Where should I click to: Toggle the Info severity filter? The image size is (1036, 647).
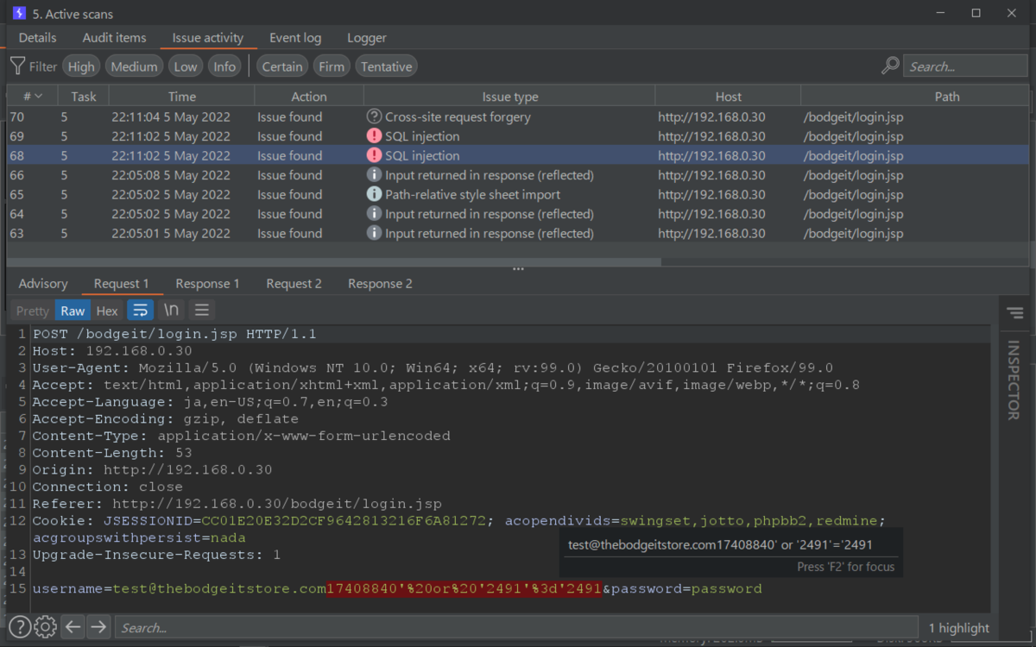[x=224, y=66]
